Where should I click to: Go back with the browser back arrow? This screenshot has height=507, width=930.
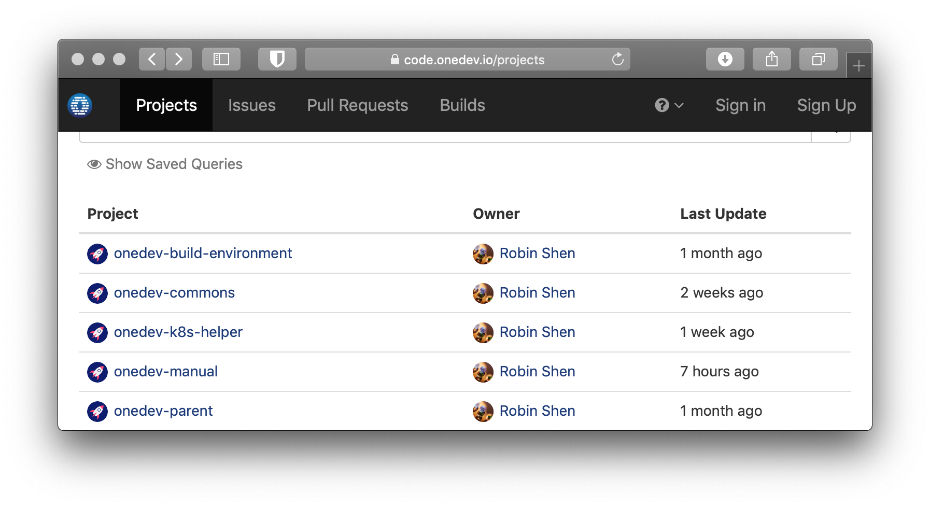[152, 59]
